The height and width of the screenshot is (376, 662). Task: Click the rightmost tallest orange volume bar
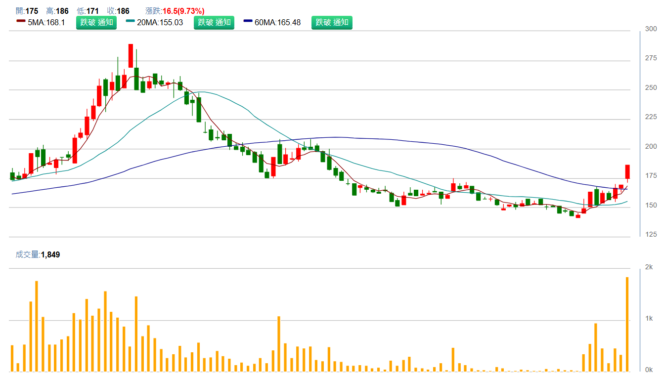[627, 324]
